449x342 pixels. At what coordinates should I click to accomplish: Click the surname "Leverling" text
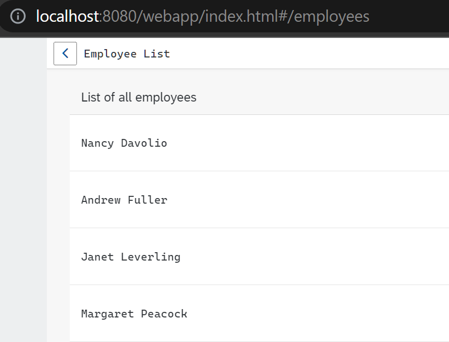[151, 257]
